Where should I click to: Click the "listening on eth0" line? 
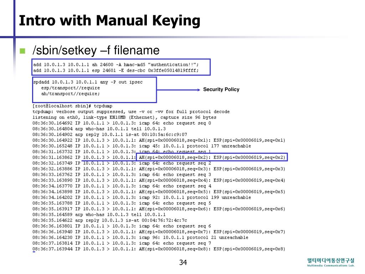click(x=124, y=117)
